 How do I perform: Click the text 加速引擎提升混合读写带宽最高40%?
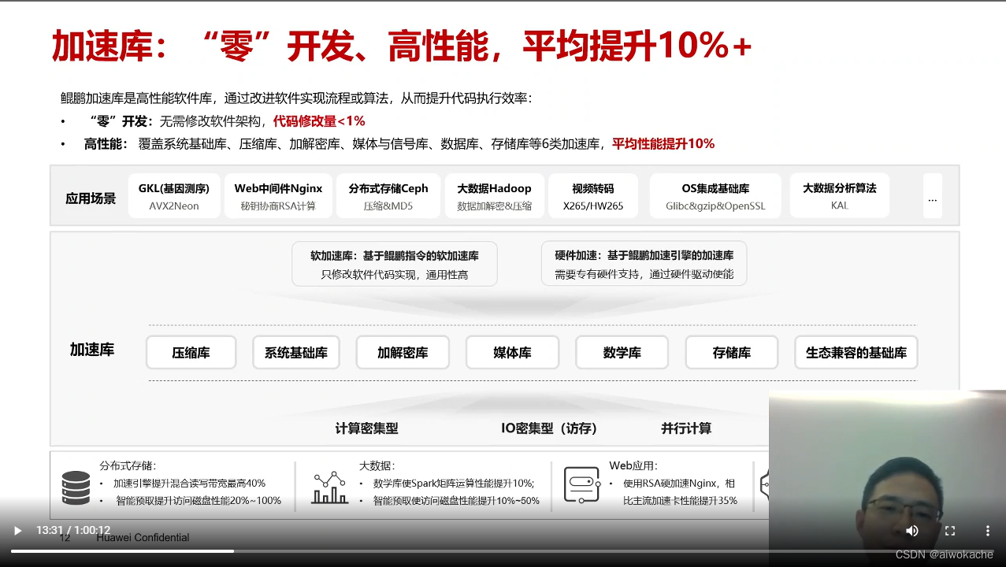coord(189,484)
